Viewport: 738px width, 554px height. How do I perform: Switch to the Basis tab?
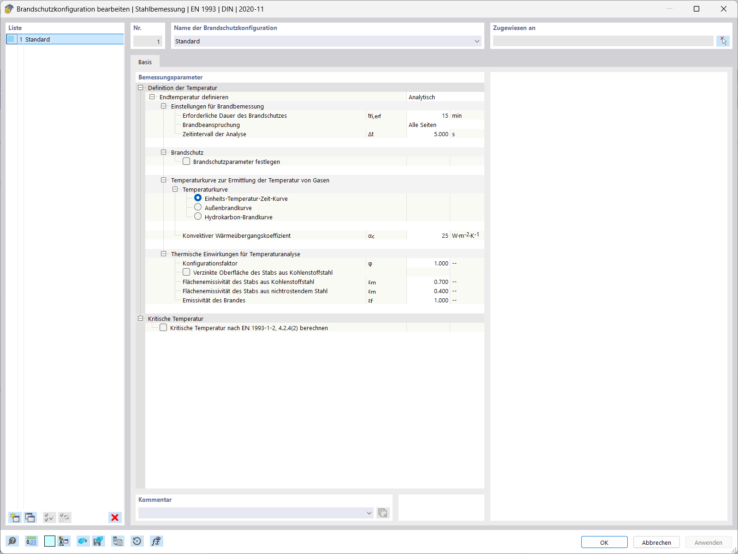click(145, 61)
